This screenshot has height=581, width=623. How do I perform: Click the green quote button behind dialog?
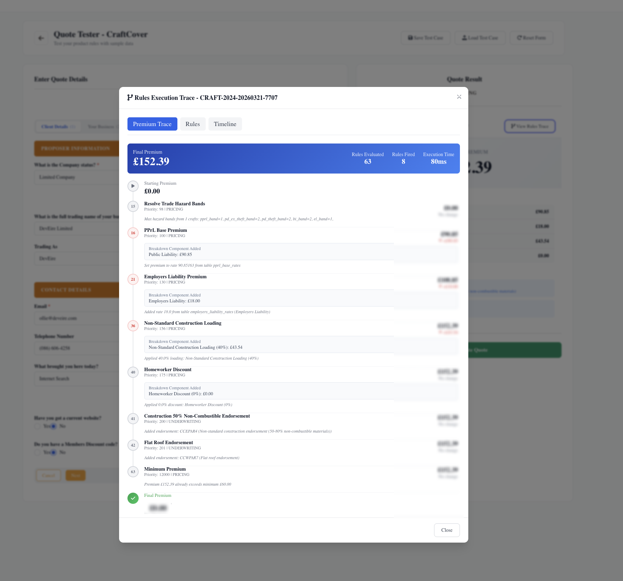515,350
